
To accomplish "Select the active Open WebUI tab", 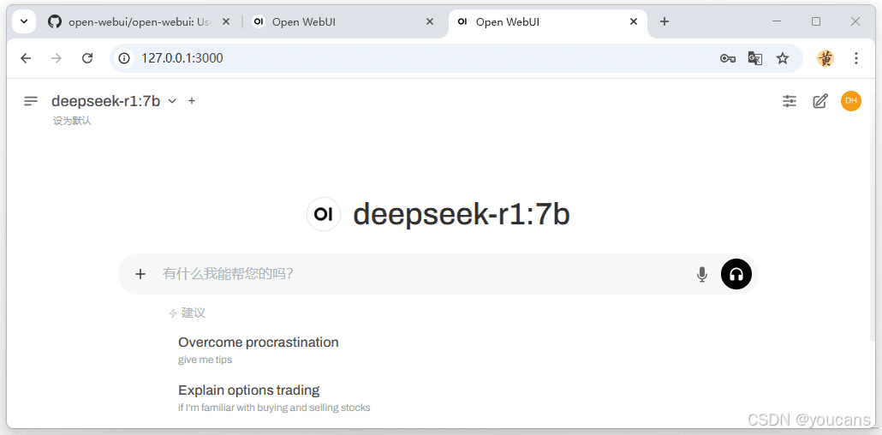I will pyautogui.click(x=547, y=22).
